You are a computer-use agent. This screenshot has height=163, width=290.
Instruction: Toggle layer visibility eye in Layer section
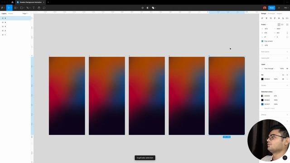[287, 68]
